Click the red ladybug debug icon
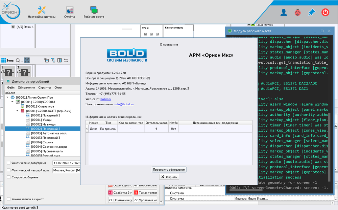 pos(298,12)
